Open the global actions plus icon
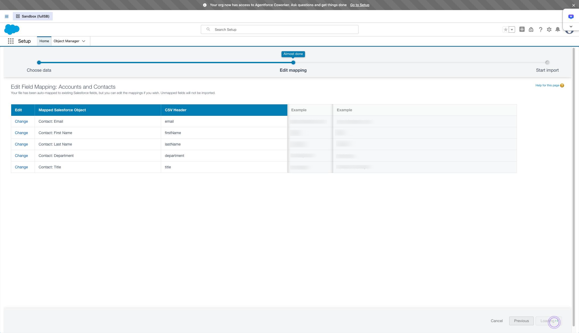This screenshot has height=333, width=579. (x=522, y=29)
